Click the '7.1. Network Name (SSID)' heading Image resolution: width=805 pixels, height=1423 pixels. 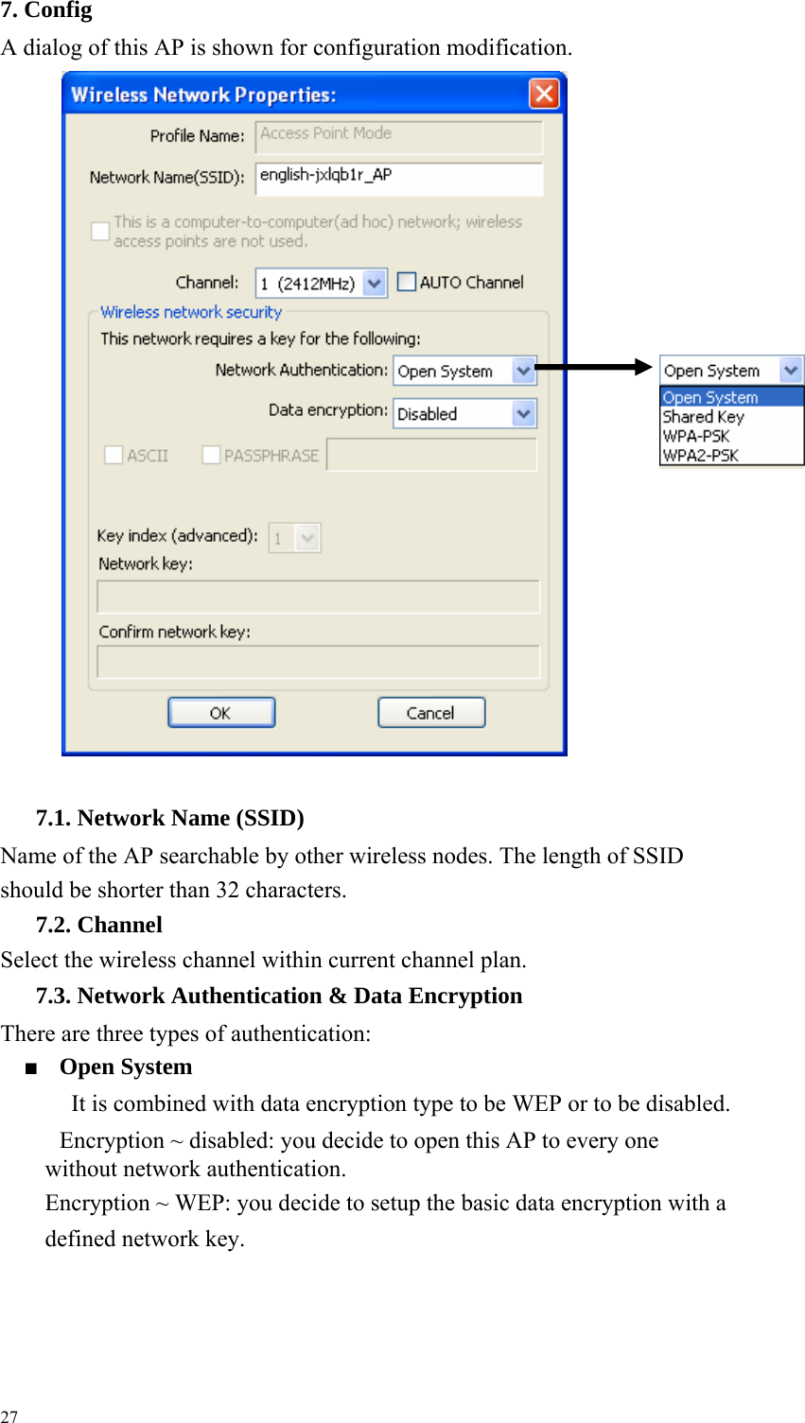[x=170, y=818]
